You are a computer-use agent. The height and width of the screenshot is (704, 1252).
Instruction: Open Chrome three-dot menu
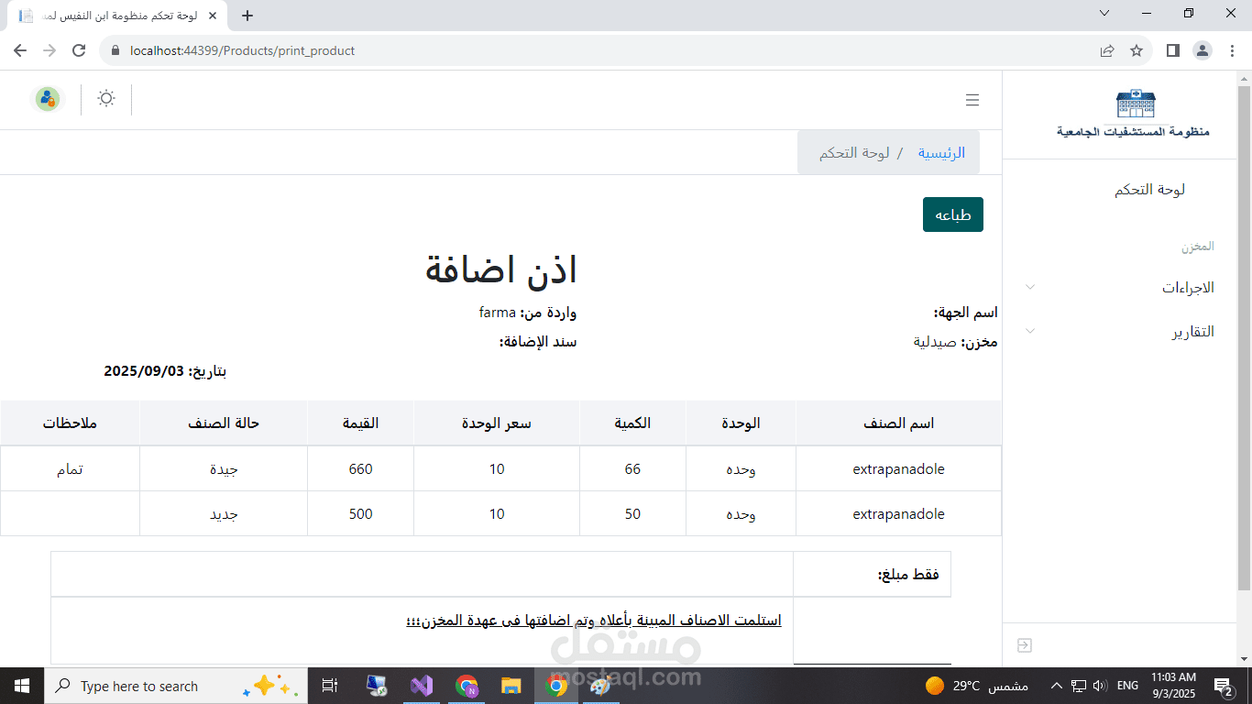(1232, 50)
